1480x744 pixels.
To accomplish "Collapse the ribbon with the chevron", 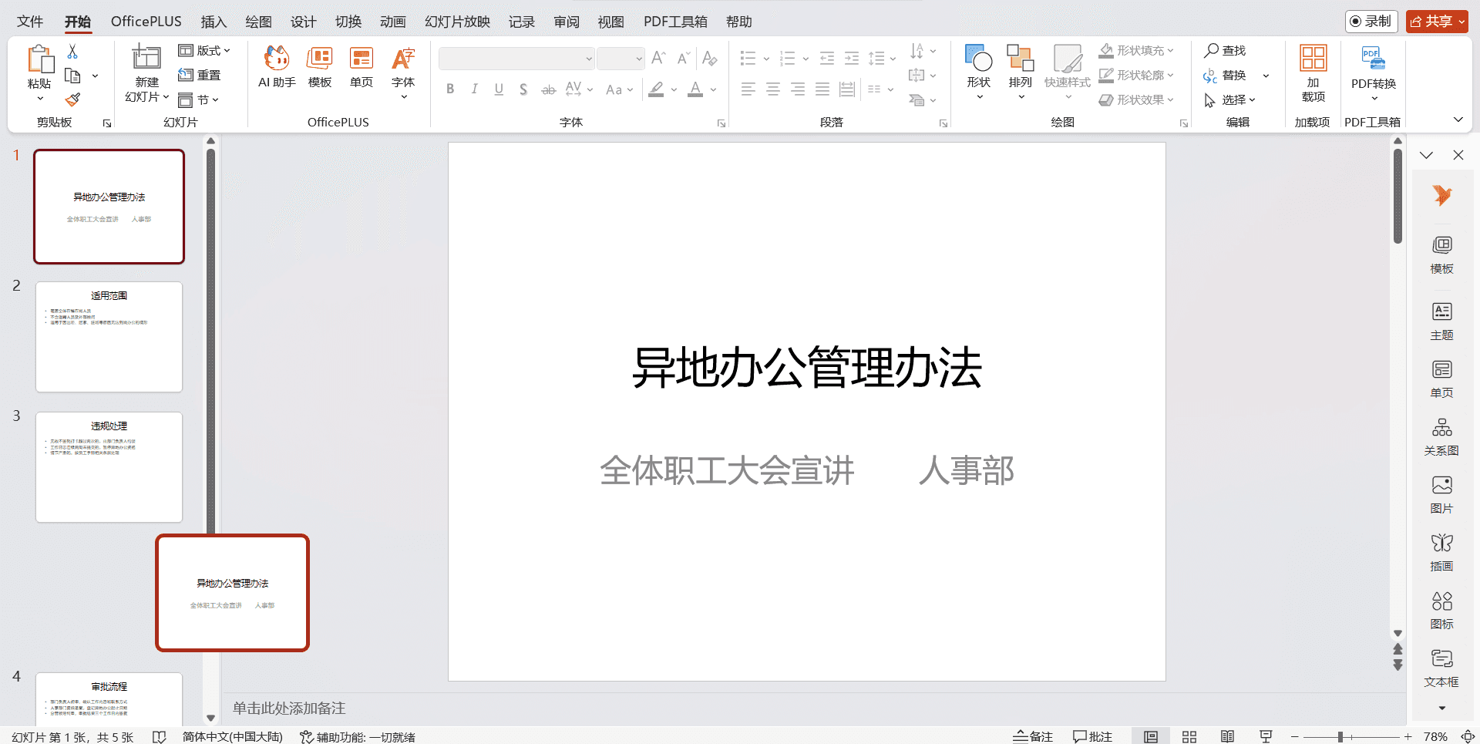I will click(x=1458, y=120).
